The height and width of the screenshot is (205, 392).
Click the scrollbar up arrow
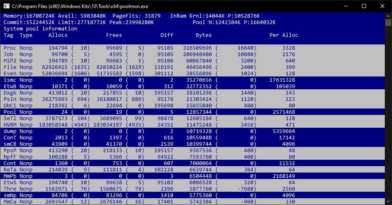coord(388,16)
